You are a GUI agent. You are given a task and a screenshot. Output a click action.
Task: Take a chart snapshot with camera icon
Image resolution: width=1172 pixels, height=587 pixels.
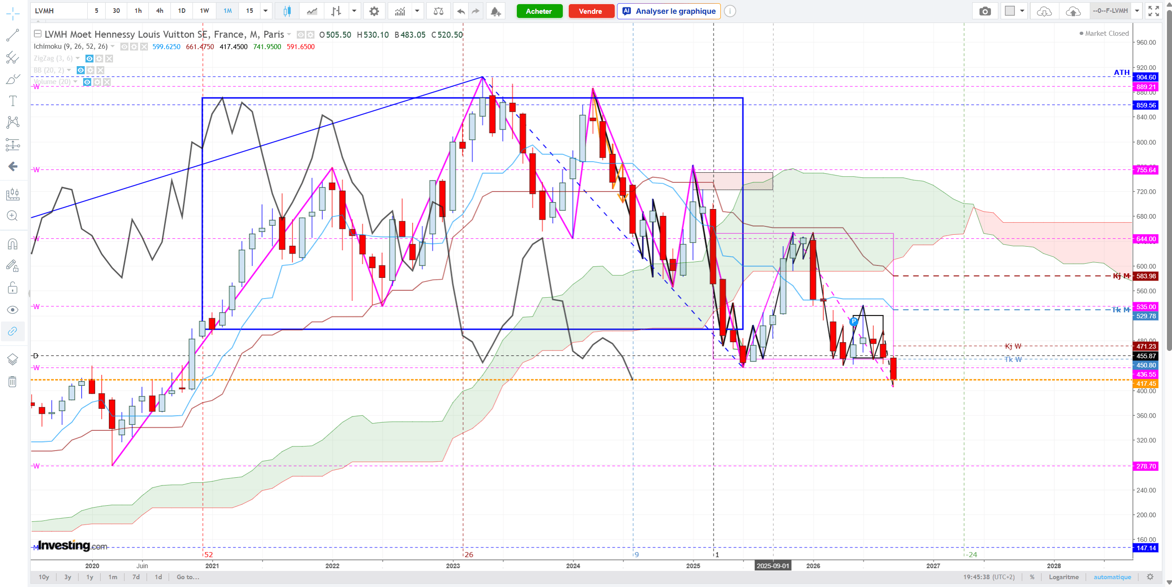point(985,11)
